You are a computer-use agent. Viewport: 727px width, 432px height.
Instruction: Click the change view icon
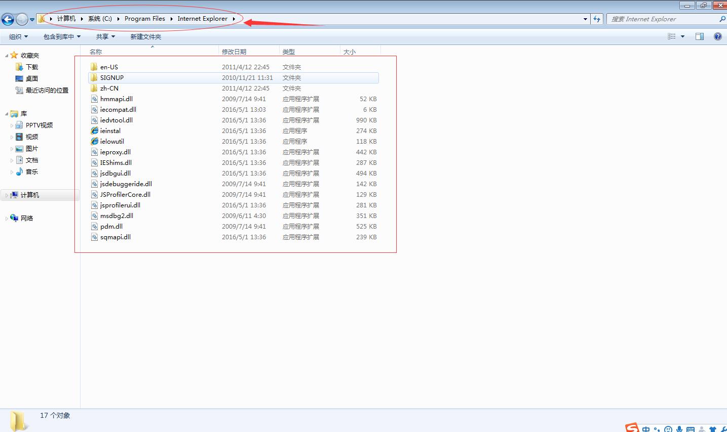coord(672,36)
